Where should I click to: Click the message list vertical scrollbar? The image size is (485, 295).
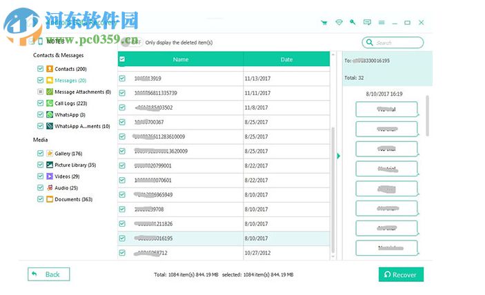pyautogui.click(x=333, y=189)
